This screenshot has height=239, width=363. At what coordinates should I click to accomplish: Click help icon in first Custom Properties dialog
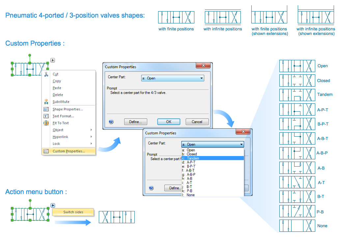pyautogui.click(x=111, y=122)
